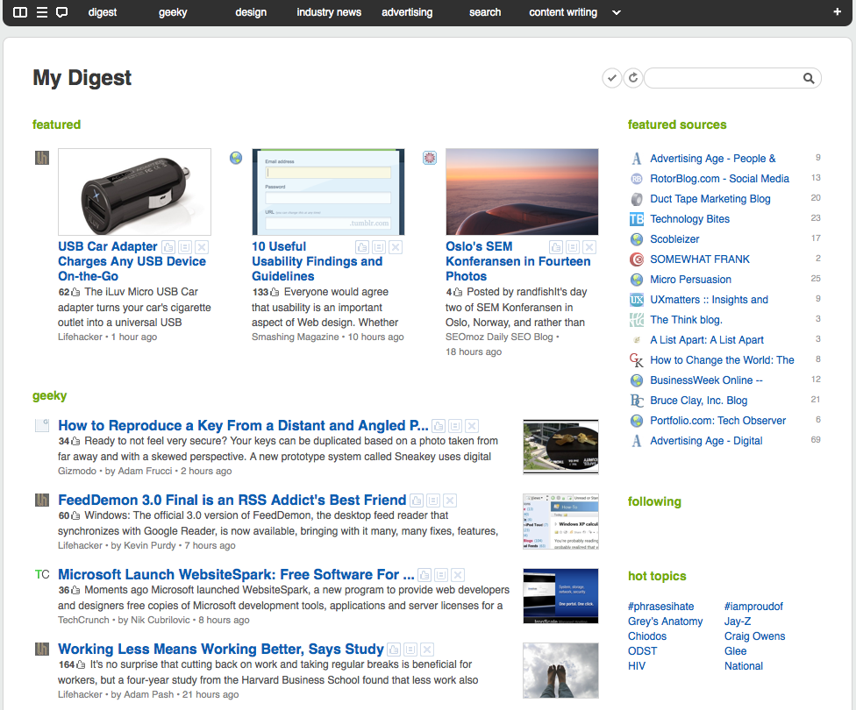Image resolution: width=856 pixels, height=710 pixels.
Task: Open the geeky section heading
Action: click(x=49, y=395)
